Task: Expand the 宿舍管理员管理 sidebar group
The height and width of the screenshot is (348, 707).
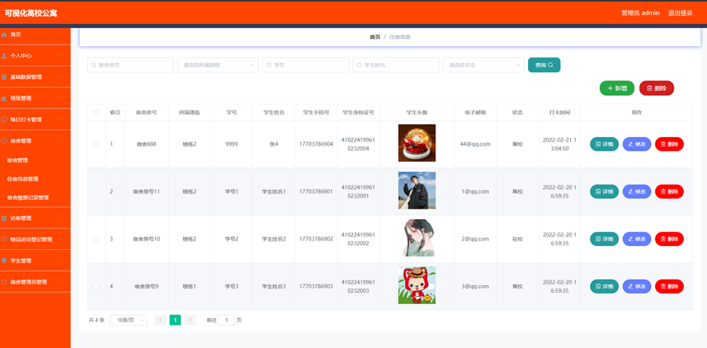Action: (x=35, y=282)
